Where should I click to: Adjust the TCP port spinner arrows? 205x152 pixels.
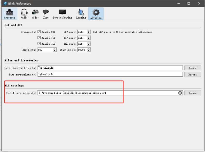click(x=89, y=38)
